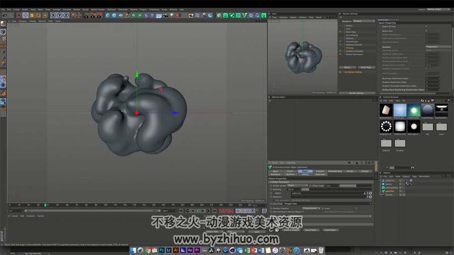Select Camera in Object Manager
This screenshot has width=454, height=255.
coord(389,195)
